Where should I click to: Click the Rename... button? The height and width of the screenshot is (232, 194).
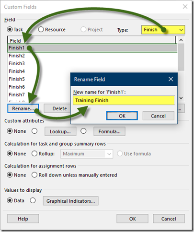coord(23,108)
